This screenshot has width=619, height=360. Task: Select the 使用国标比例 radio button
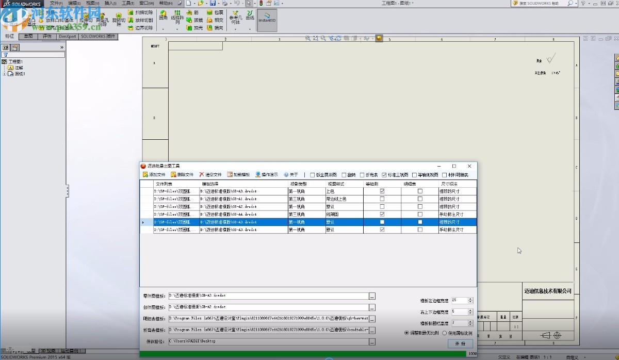click(445, 333)
